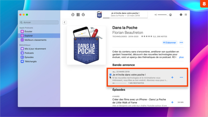
Task: Open more options for the trailer episode
Action: coord(181,77)
